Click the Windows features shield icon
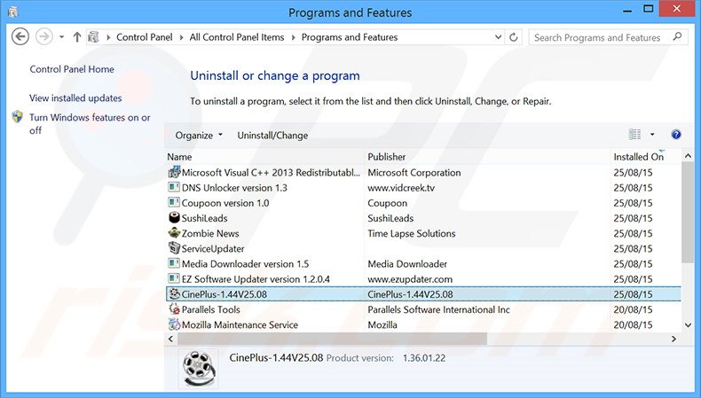The width and height of the screenshot is (701, 398). click(18, 117)
